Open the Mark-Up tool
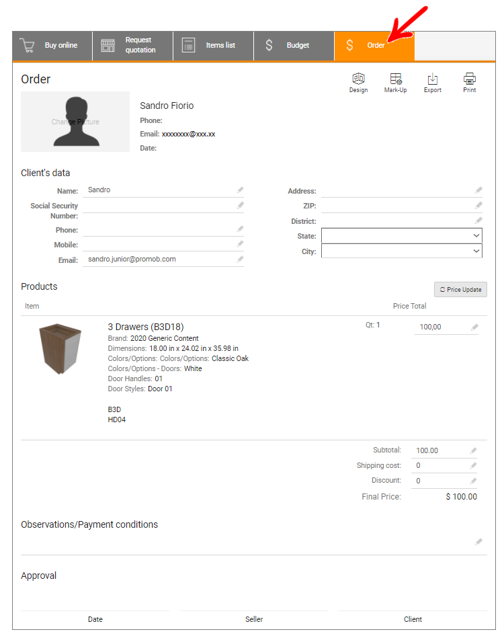This screenshot has width=504, height=636. tap(395, 83)
